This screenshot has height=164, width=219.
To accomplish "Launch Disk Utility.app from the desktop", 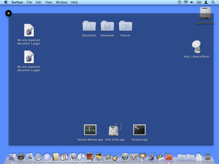I will 115,130.
